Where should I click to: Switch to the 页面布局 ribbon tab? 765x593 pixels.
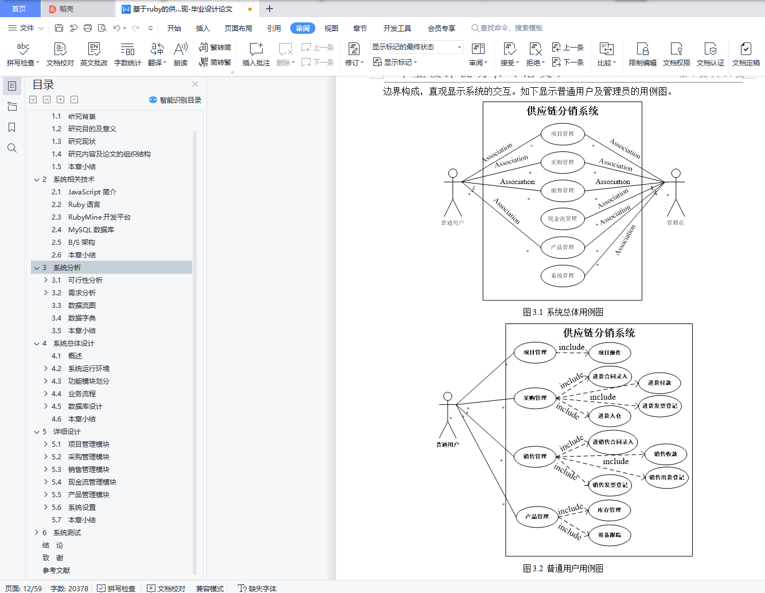[x=239, y=28]
